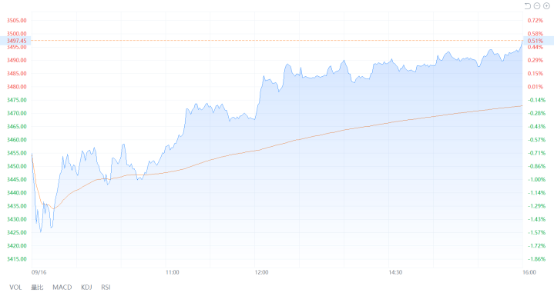Activate the RSI indicator tab
554x296 pixels.
pyautogui.click(x=106, y=288)
